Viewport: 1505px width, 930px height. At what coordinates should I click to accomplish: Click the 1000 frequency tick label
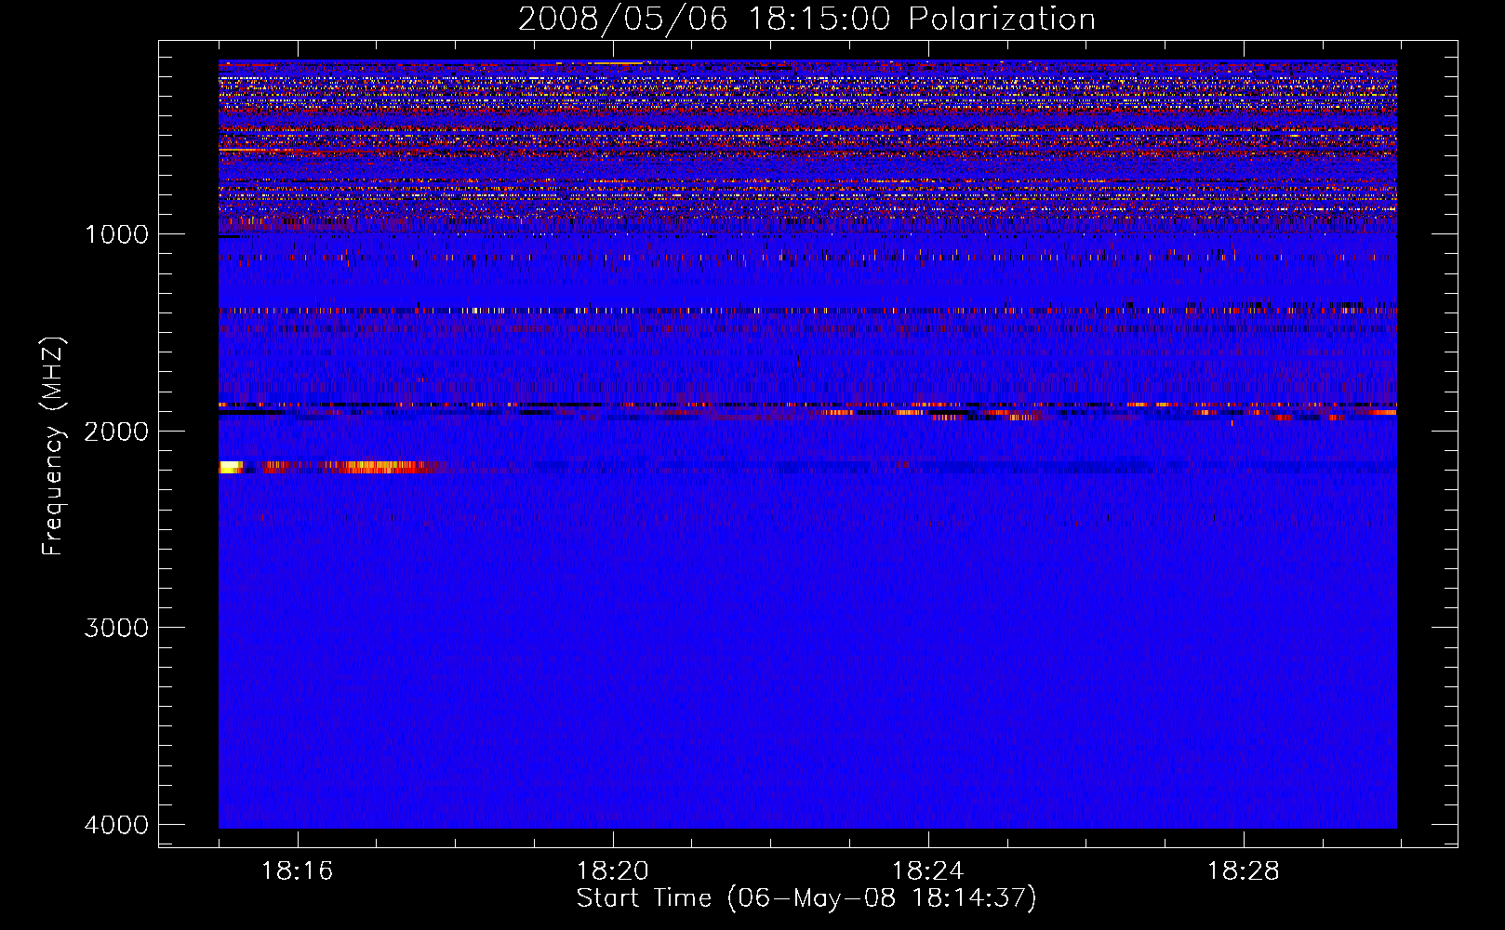116,234
